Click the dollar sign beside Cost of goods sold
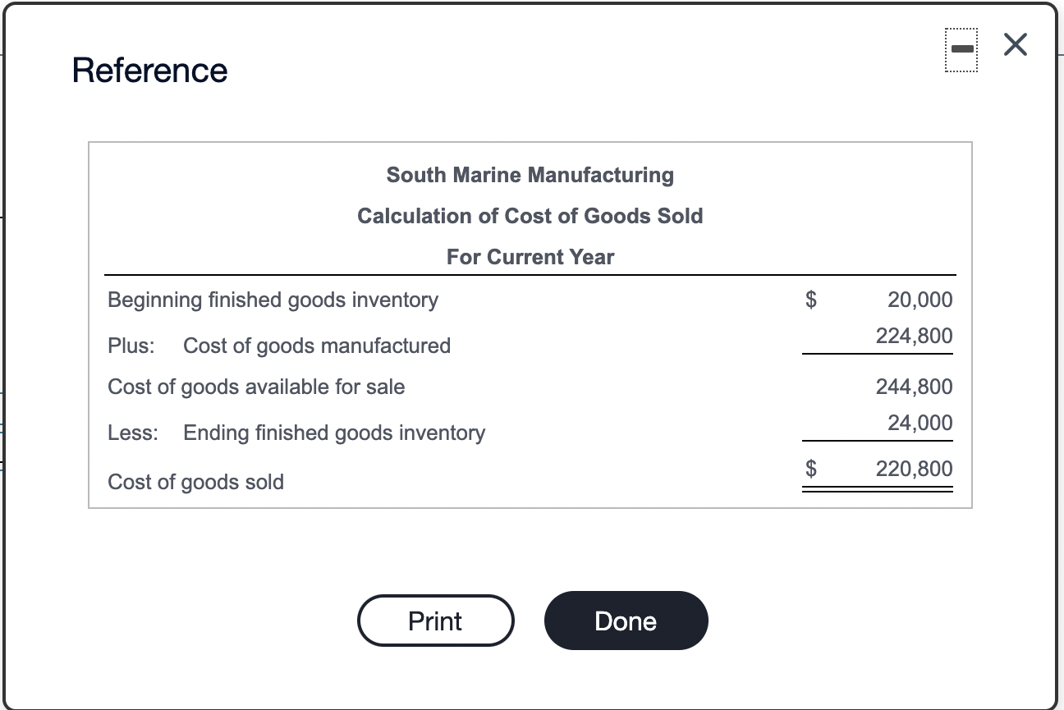1064x710 pixels. [x=809, y=468]
